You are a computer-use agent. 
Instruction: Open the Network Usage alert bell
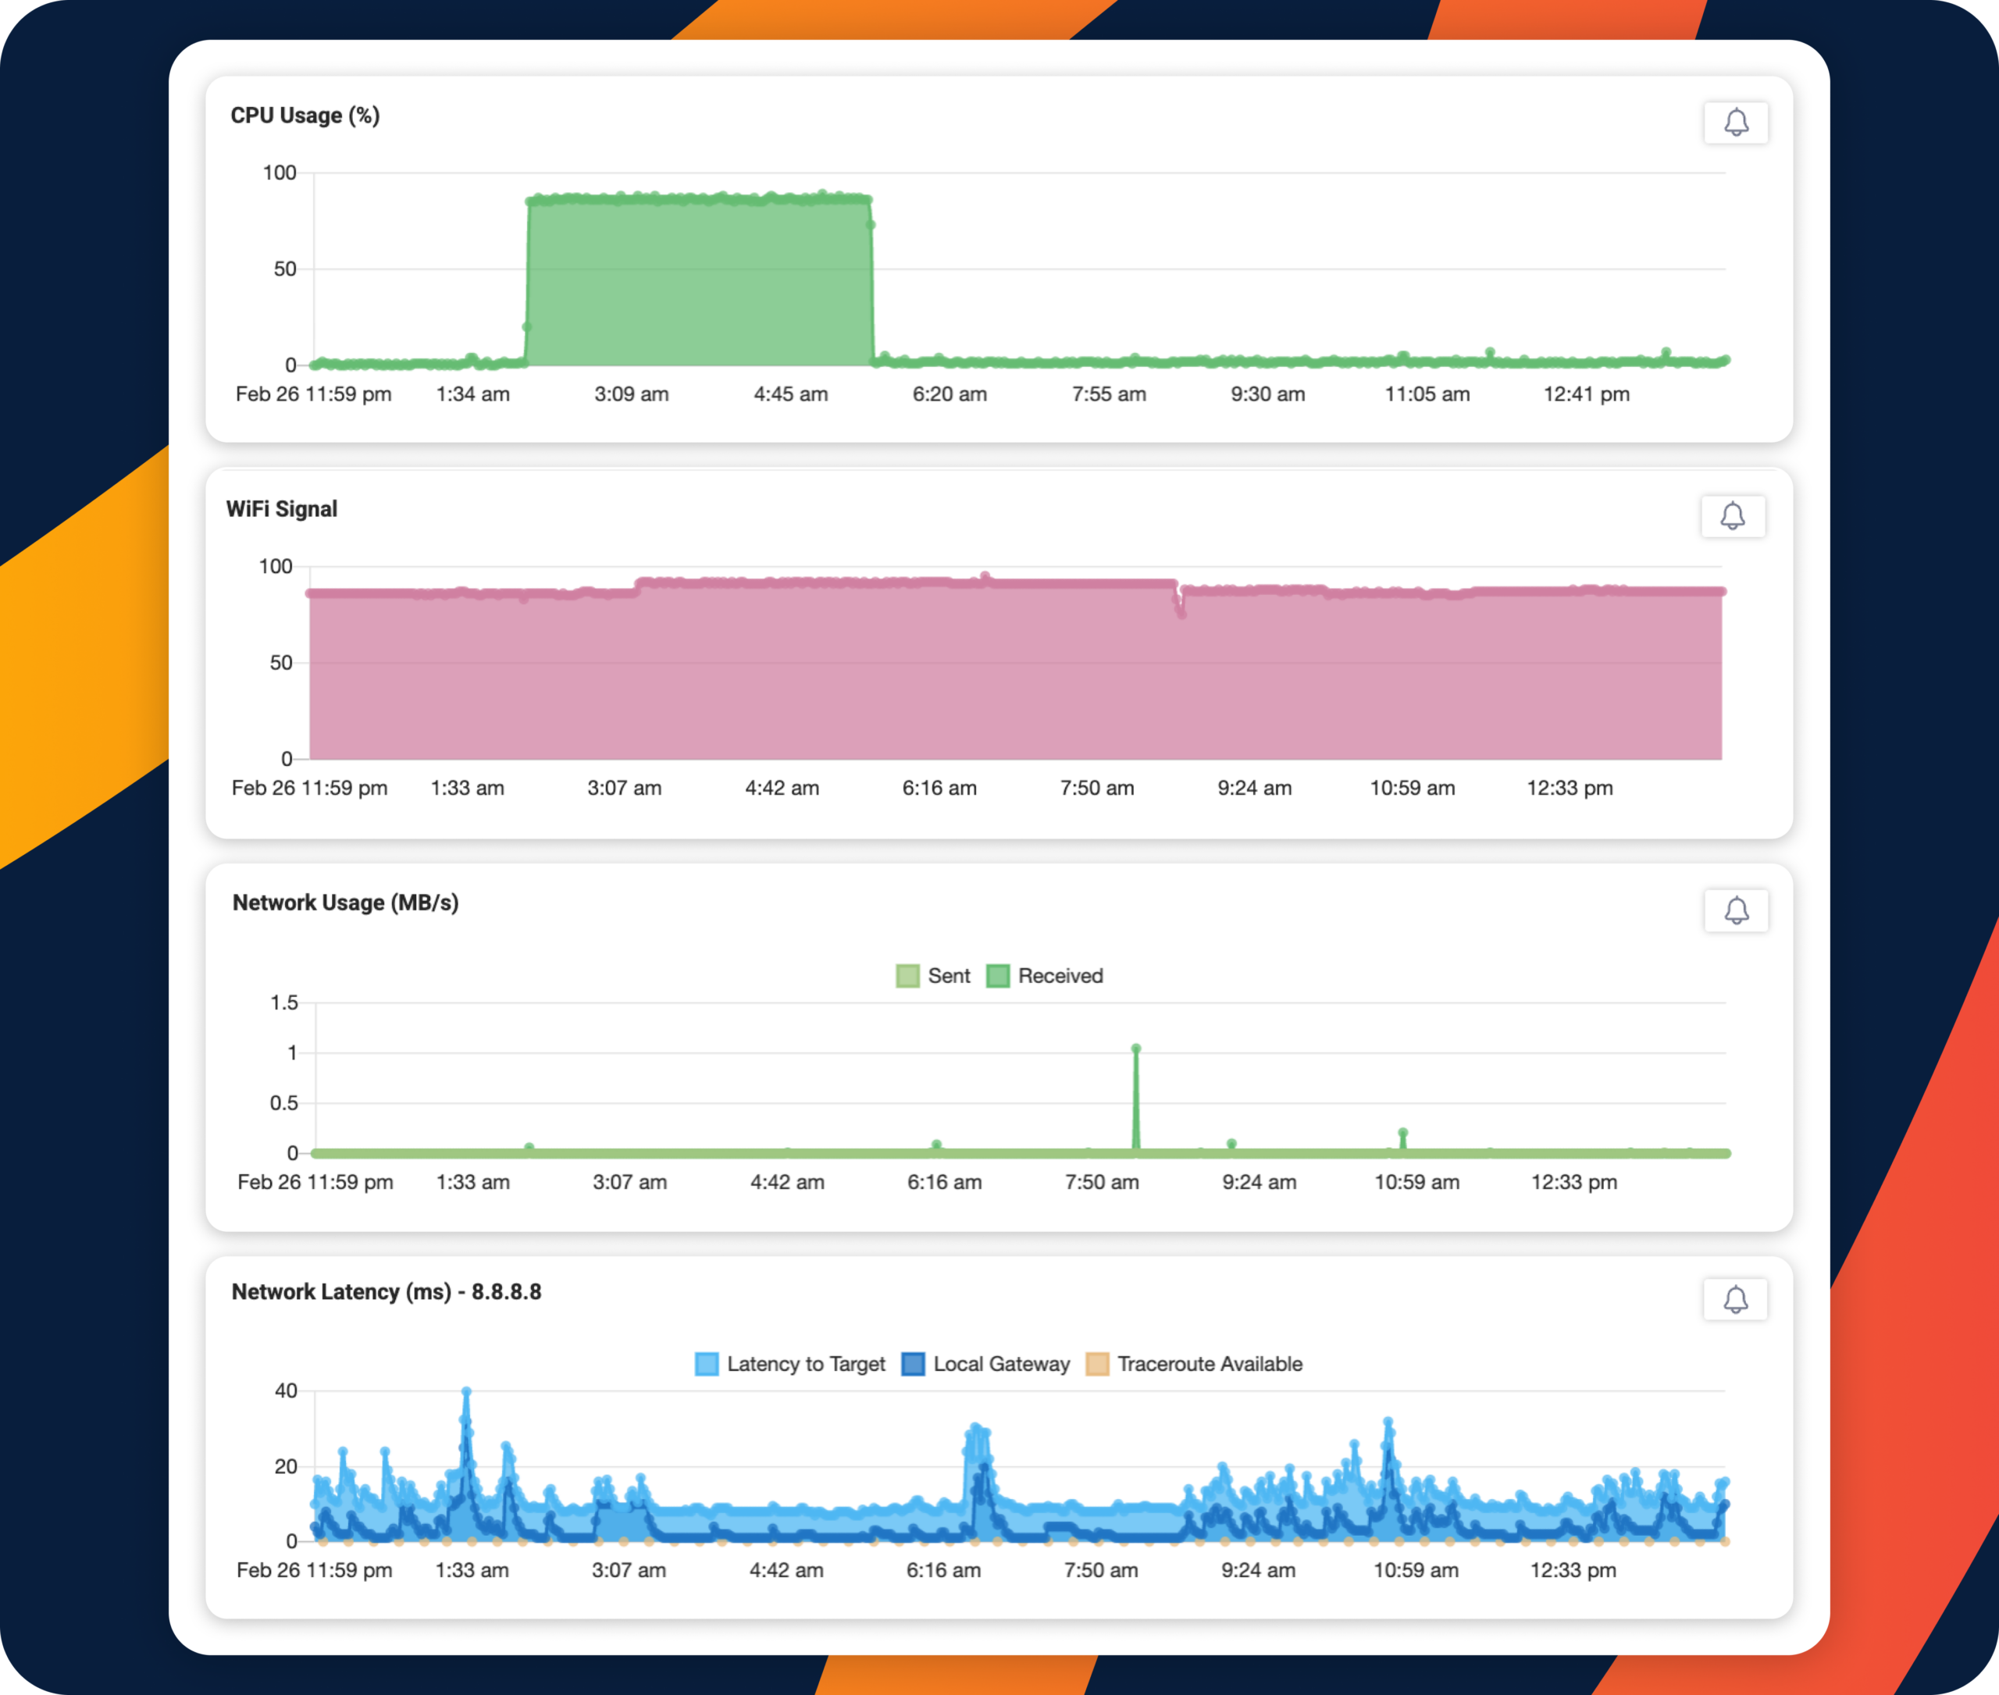pos(1736,911)
